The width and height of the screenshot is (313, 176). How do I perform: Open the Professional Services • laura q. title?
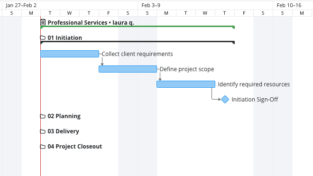pos(91,23)
